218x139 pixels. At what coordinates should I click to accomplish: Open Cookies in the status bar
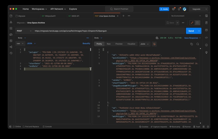click(x=144, y=127)
